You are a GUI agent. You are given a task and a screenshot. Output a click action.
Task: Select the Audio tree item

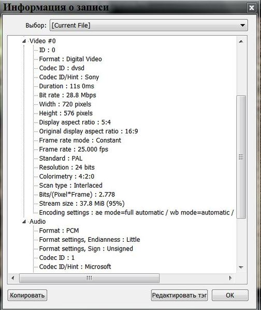pos(37,222)
